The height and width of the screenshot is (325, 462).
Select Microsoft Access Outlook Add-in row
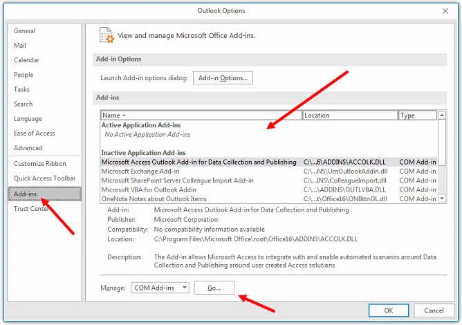pos(269,162)
